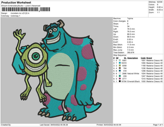Select the 'Colorway 1' value
164x127 pixels.
15,16
